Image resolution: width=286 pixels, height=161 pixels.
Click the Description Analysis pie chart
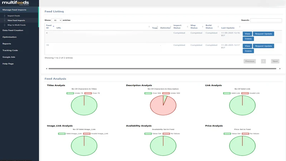click(163, 105)
